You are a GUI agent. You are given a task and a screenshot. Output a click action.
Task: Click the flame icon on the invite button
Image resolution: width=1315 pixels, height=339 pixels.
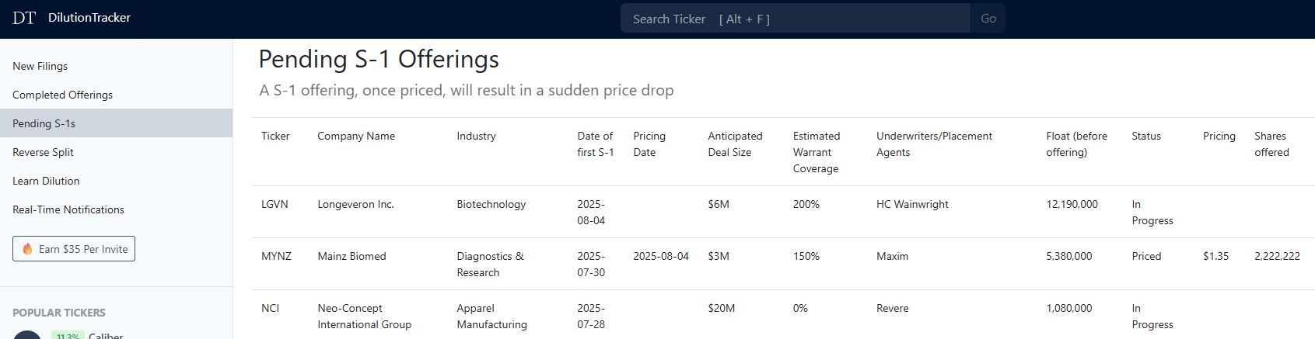27,249
